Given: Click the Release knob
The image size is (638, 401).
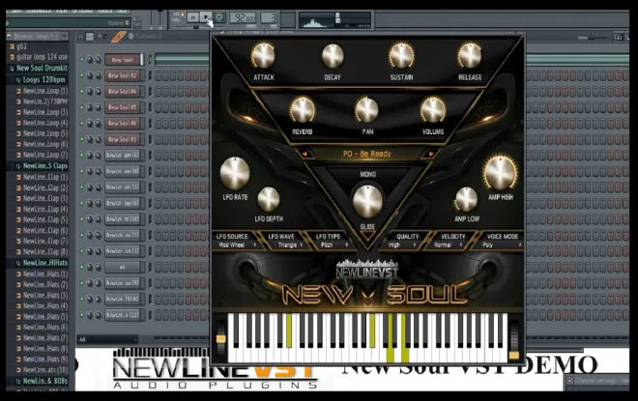Looking at the screenshot, I should (470, 55).
